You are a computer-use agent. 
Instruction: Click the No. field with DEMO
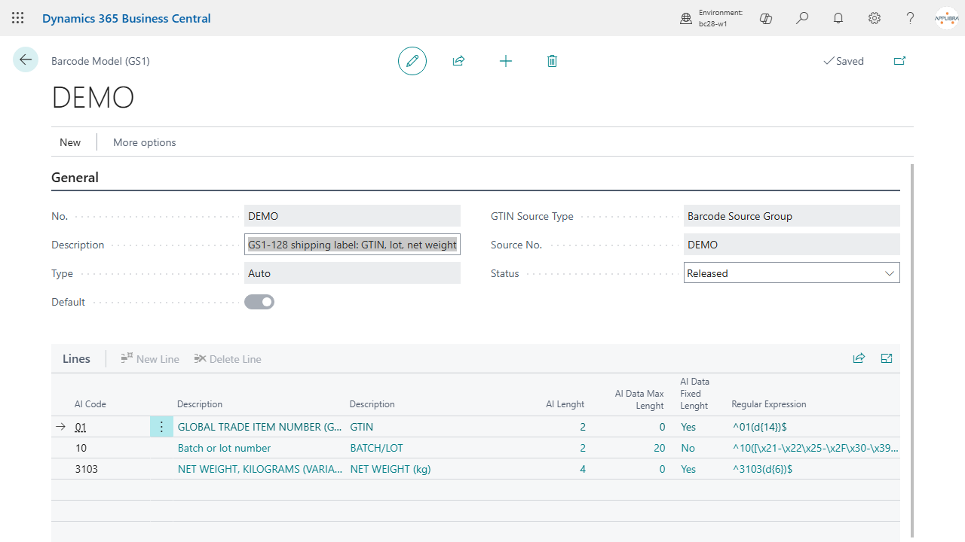[x=352, y=216]
